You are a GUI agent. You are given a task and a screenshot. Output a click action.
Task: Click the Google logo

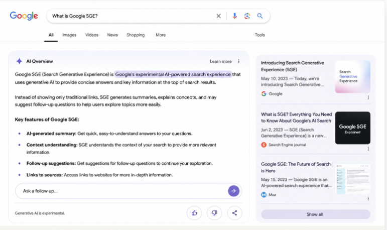coord(24,16)
